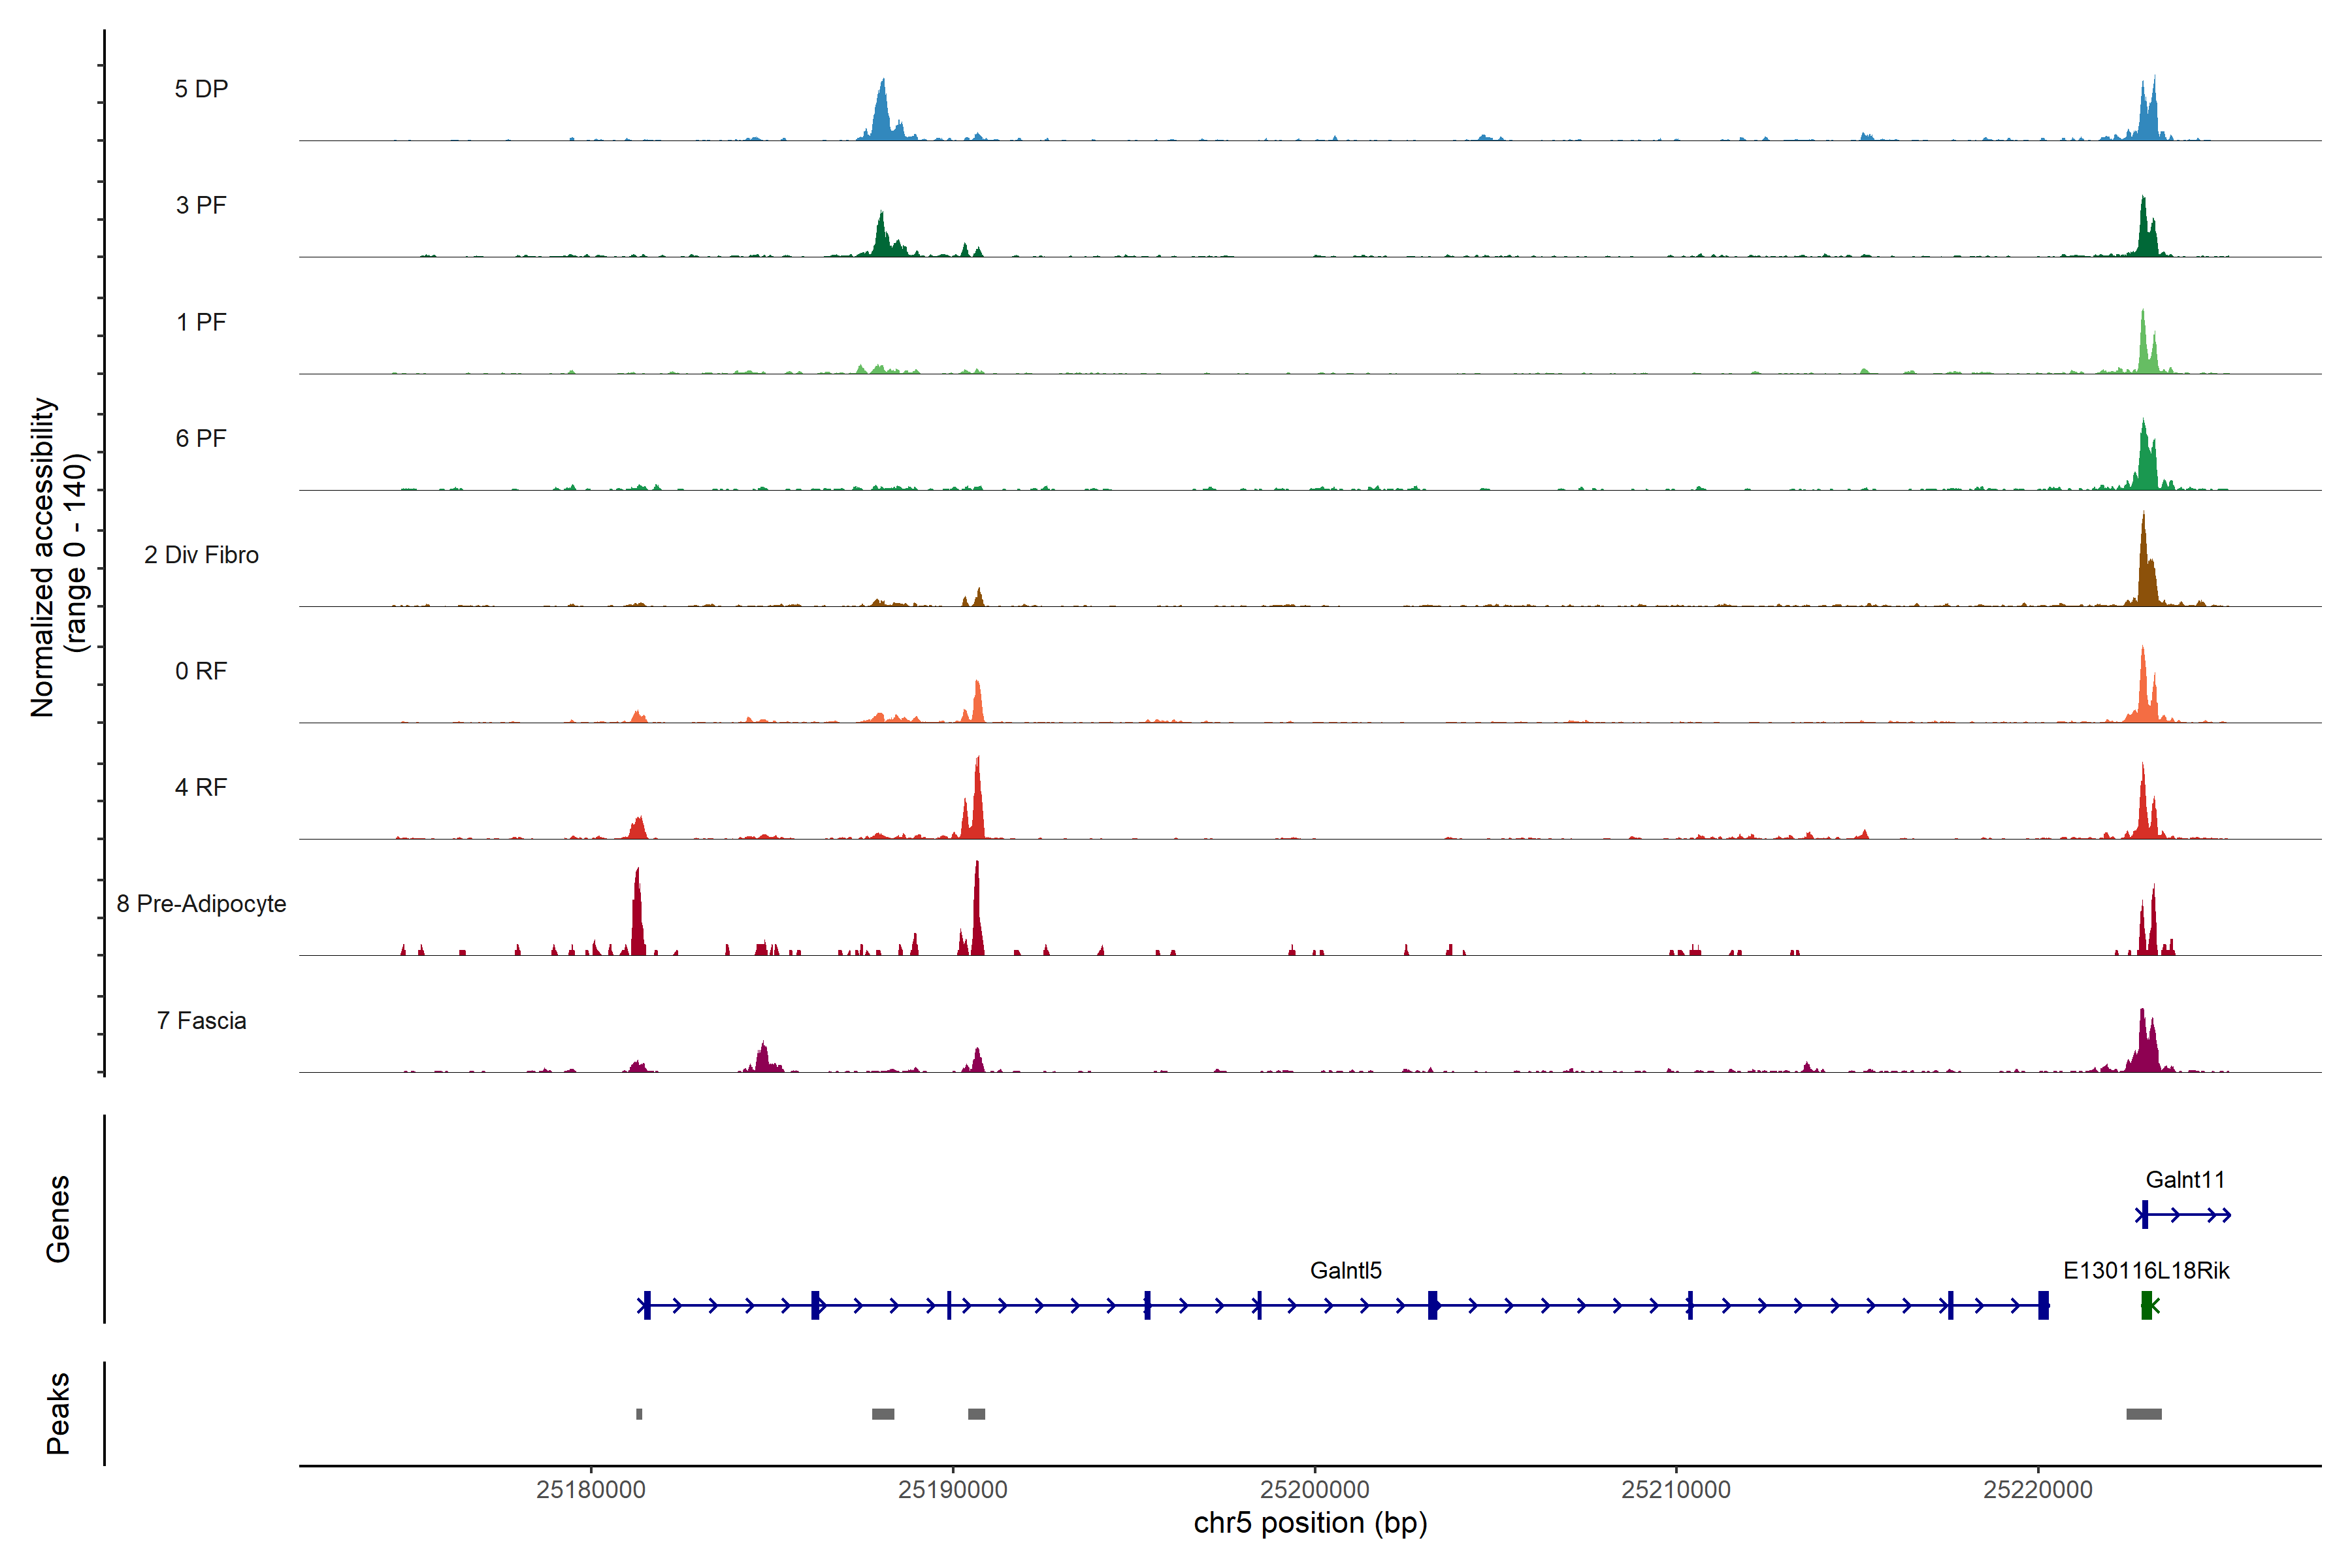Click the 3 PF track label
This screenshot has width=2352, height=1568.
(x=201, y=205)
